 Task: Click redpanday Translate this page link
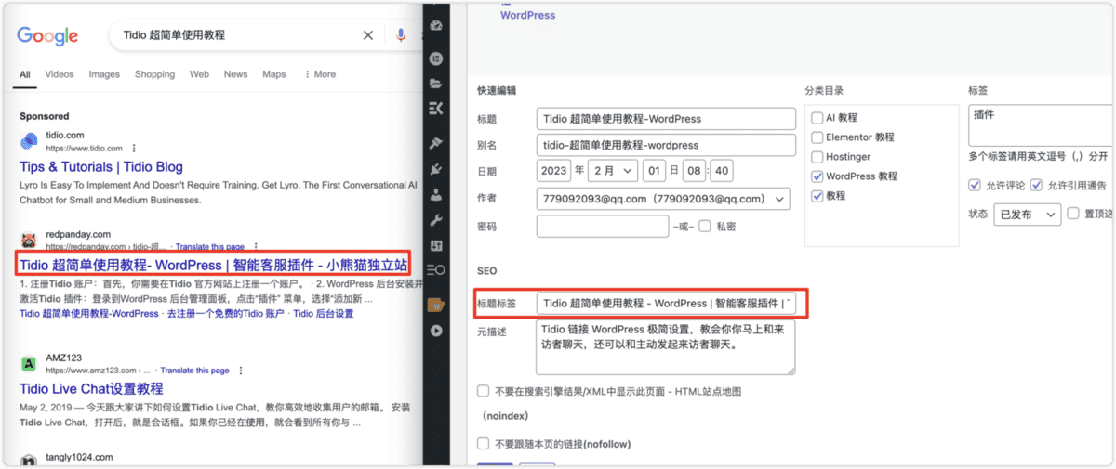[x=210, y=247]
